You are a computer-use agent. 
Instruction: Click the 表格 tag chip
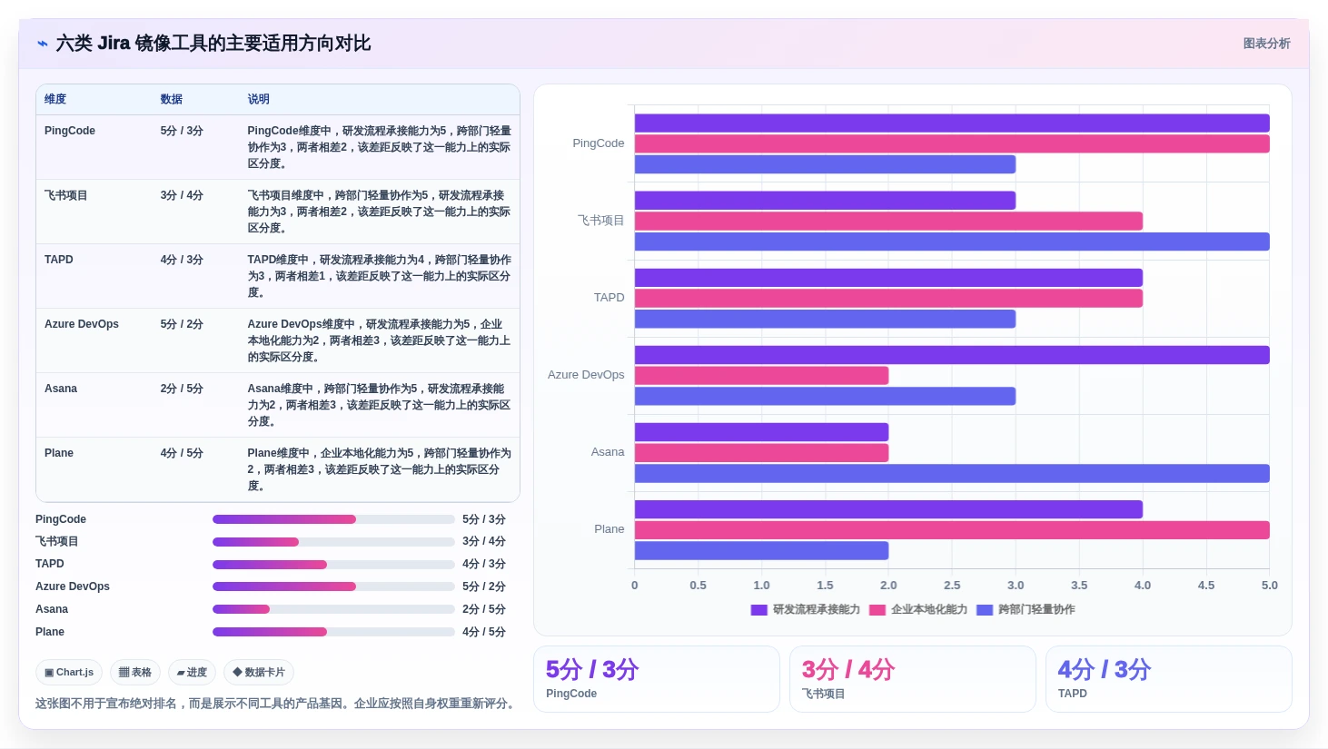click(x=135, y=672)
